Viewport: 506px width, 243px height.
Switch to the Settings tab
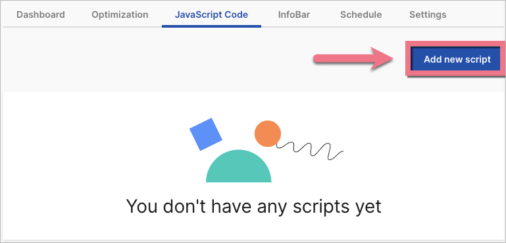tap(428, 15)
